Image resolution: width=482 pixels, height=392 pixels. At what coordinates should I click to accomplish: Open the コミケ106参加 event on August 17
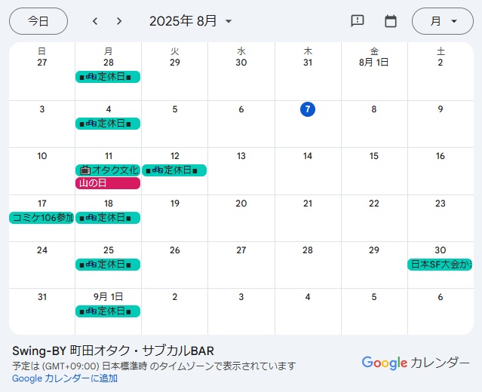(41, 218)
